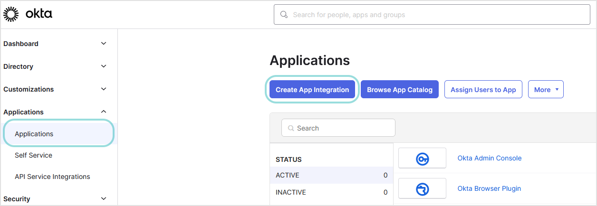Click Assign Users to App button
This screenshot has height=206, width=597.
click(x=483, y=90)
